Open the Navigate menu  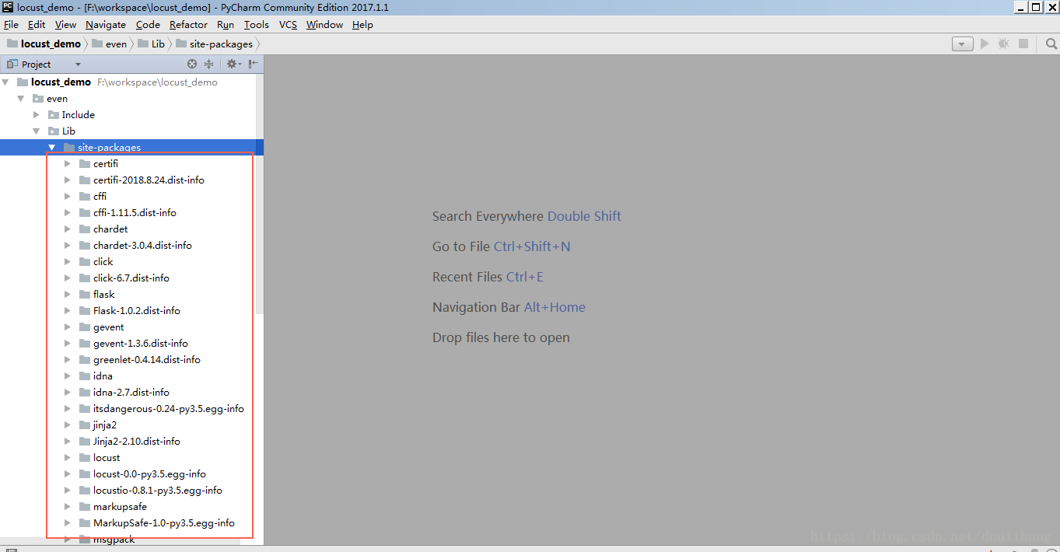pyautogui.click(x=106, y=25)
